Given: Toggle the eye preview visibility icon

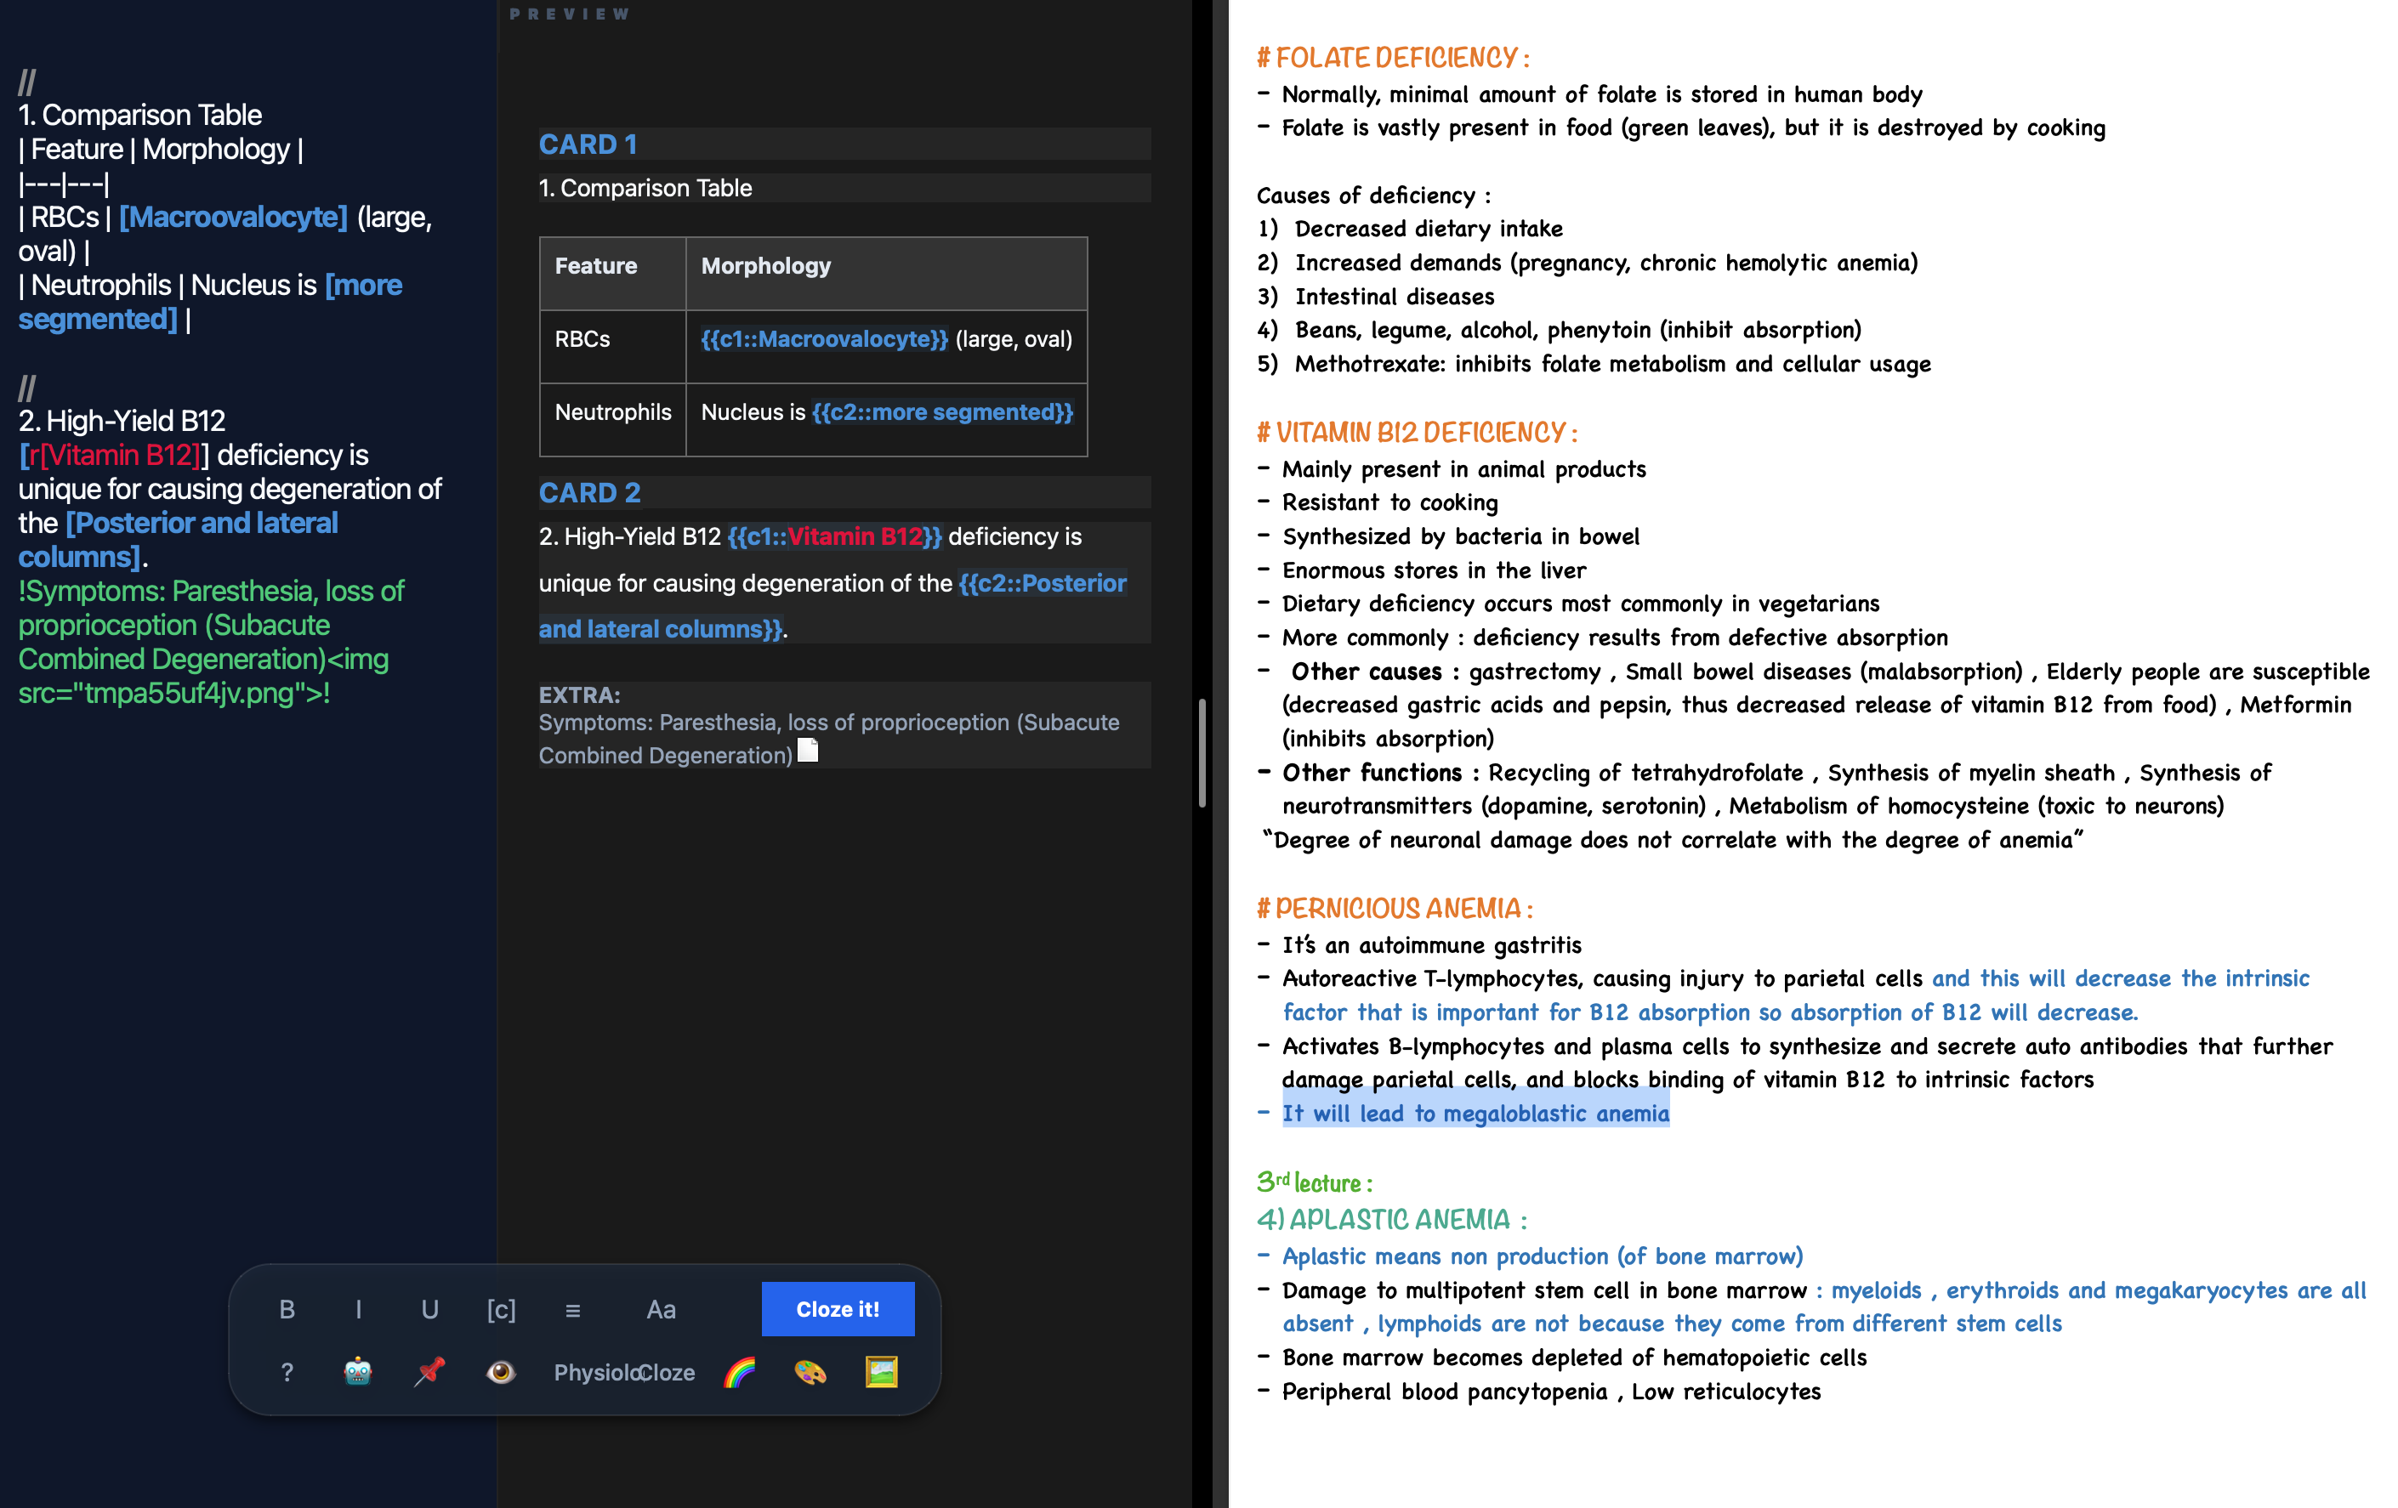Looking at the screenshot, I should [501, 1372].
